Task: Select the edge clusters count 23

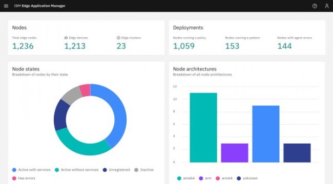Action: click(121, 46)
